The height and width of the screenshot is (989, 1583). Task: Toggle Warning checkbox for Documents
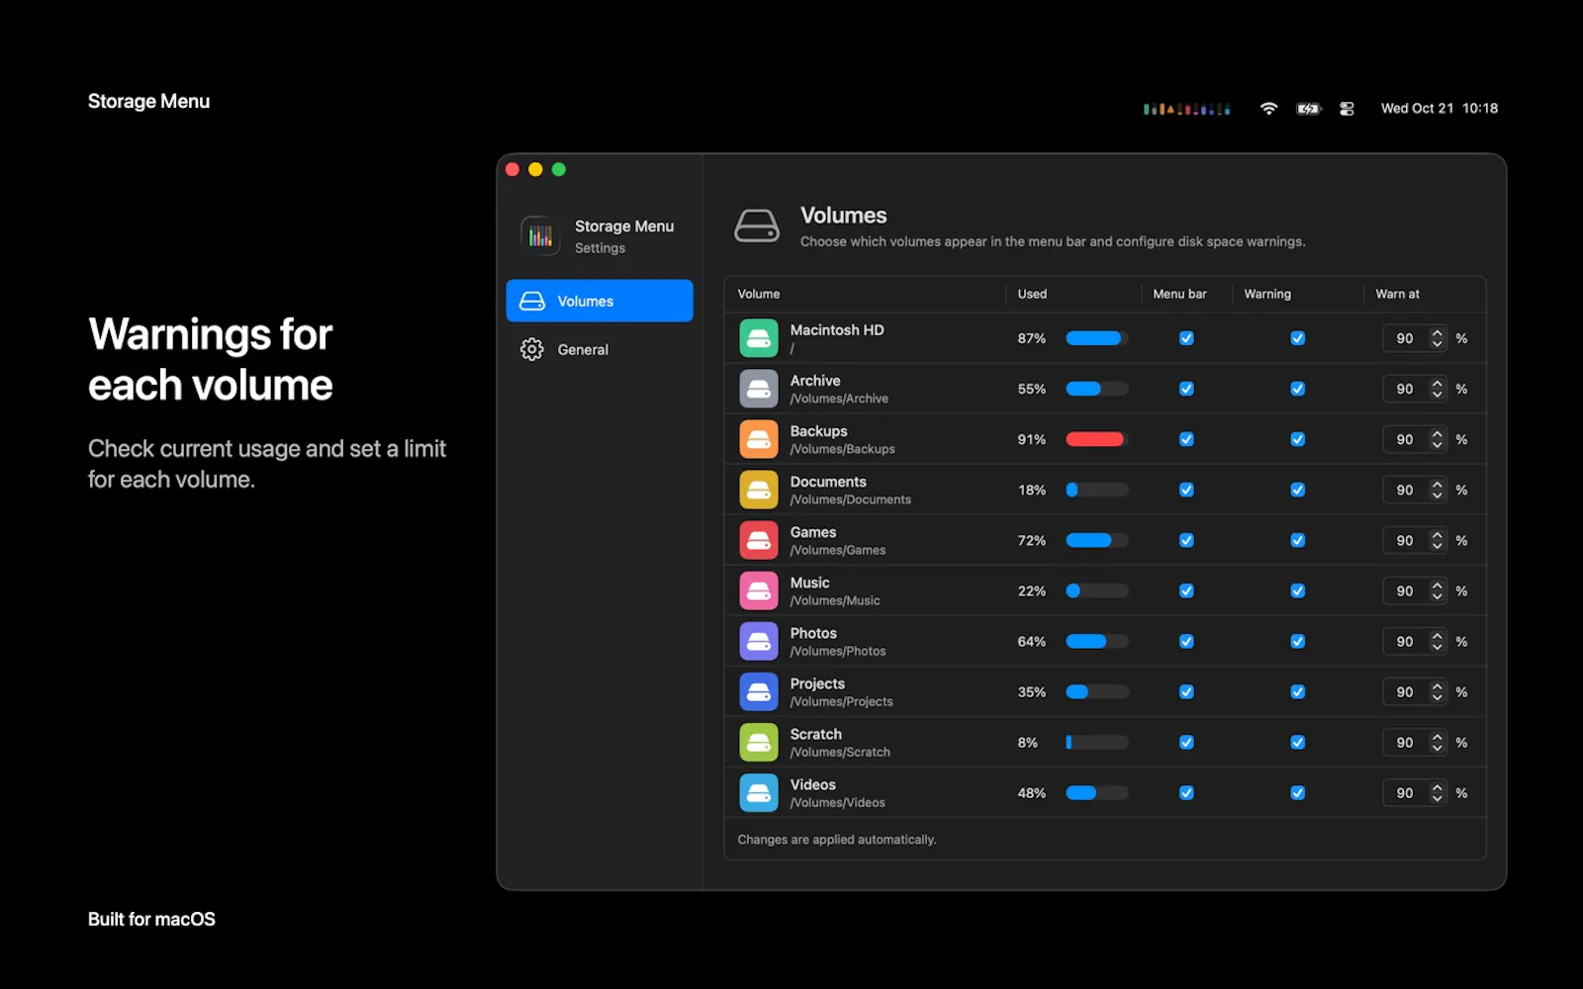[1297, 490]
